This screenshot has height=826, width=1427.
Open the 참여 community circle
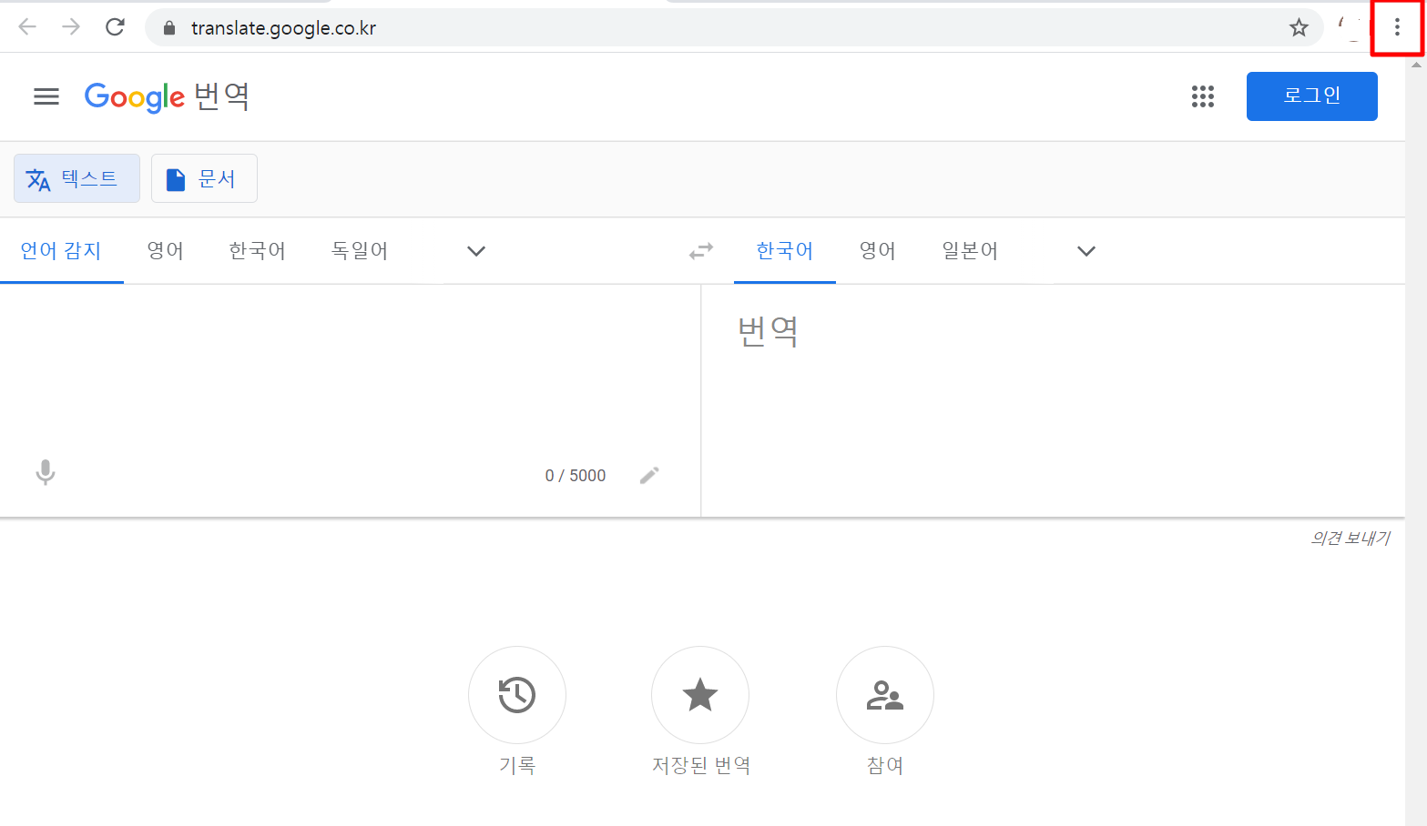tap(885, 695)
